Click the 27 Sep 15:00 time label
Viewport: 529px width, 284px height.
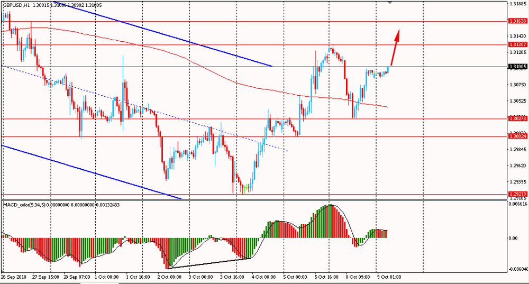(x=45, y=277)
